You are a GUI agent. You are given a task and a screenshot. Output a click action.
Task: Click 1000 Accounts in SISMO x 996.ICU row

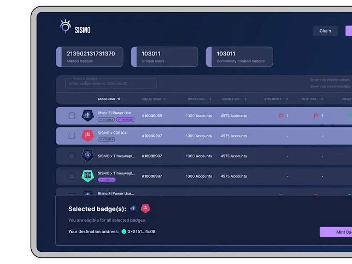coord(199,136)
